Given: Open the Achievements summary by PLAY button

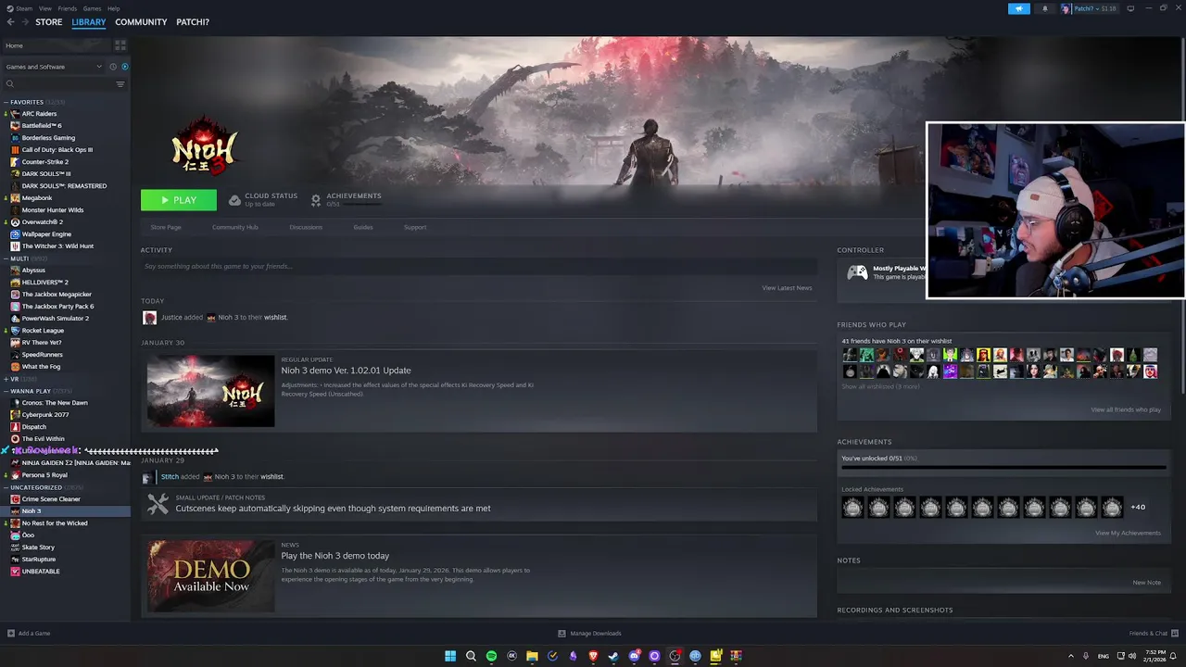Looking at the screenshot, I should 346,199.
